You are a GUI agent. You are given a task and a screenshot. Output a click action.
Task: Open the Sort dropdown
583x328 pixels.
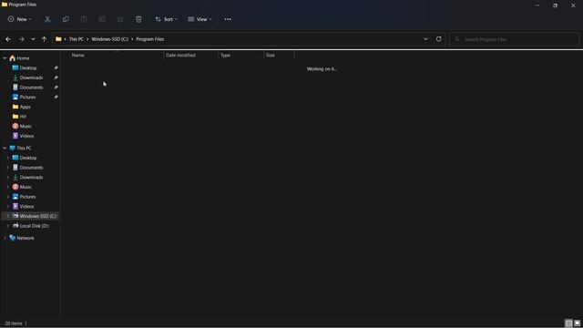click(166, 19)
